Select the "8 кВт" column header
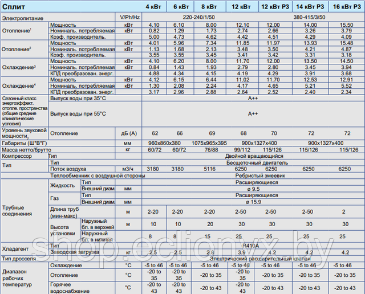The height and width of the screenshot is (294, 365). coord(209,7)
